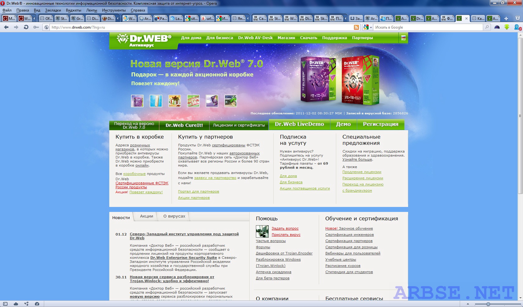Screen dimensions: 523x307
Task: Click the 'Прислать вирус' link
Action: (x=286, y=235)
